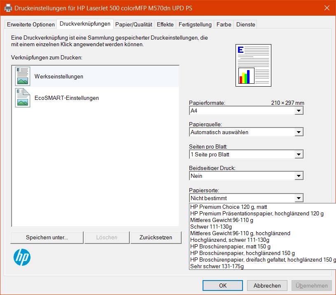The width and height of the screenshot is (336, 295).
Task: Open the Fertigstellung tab
Action: point(195,24)
